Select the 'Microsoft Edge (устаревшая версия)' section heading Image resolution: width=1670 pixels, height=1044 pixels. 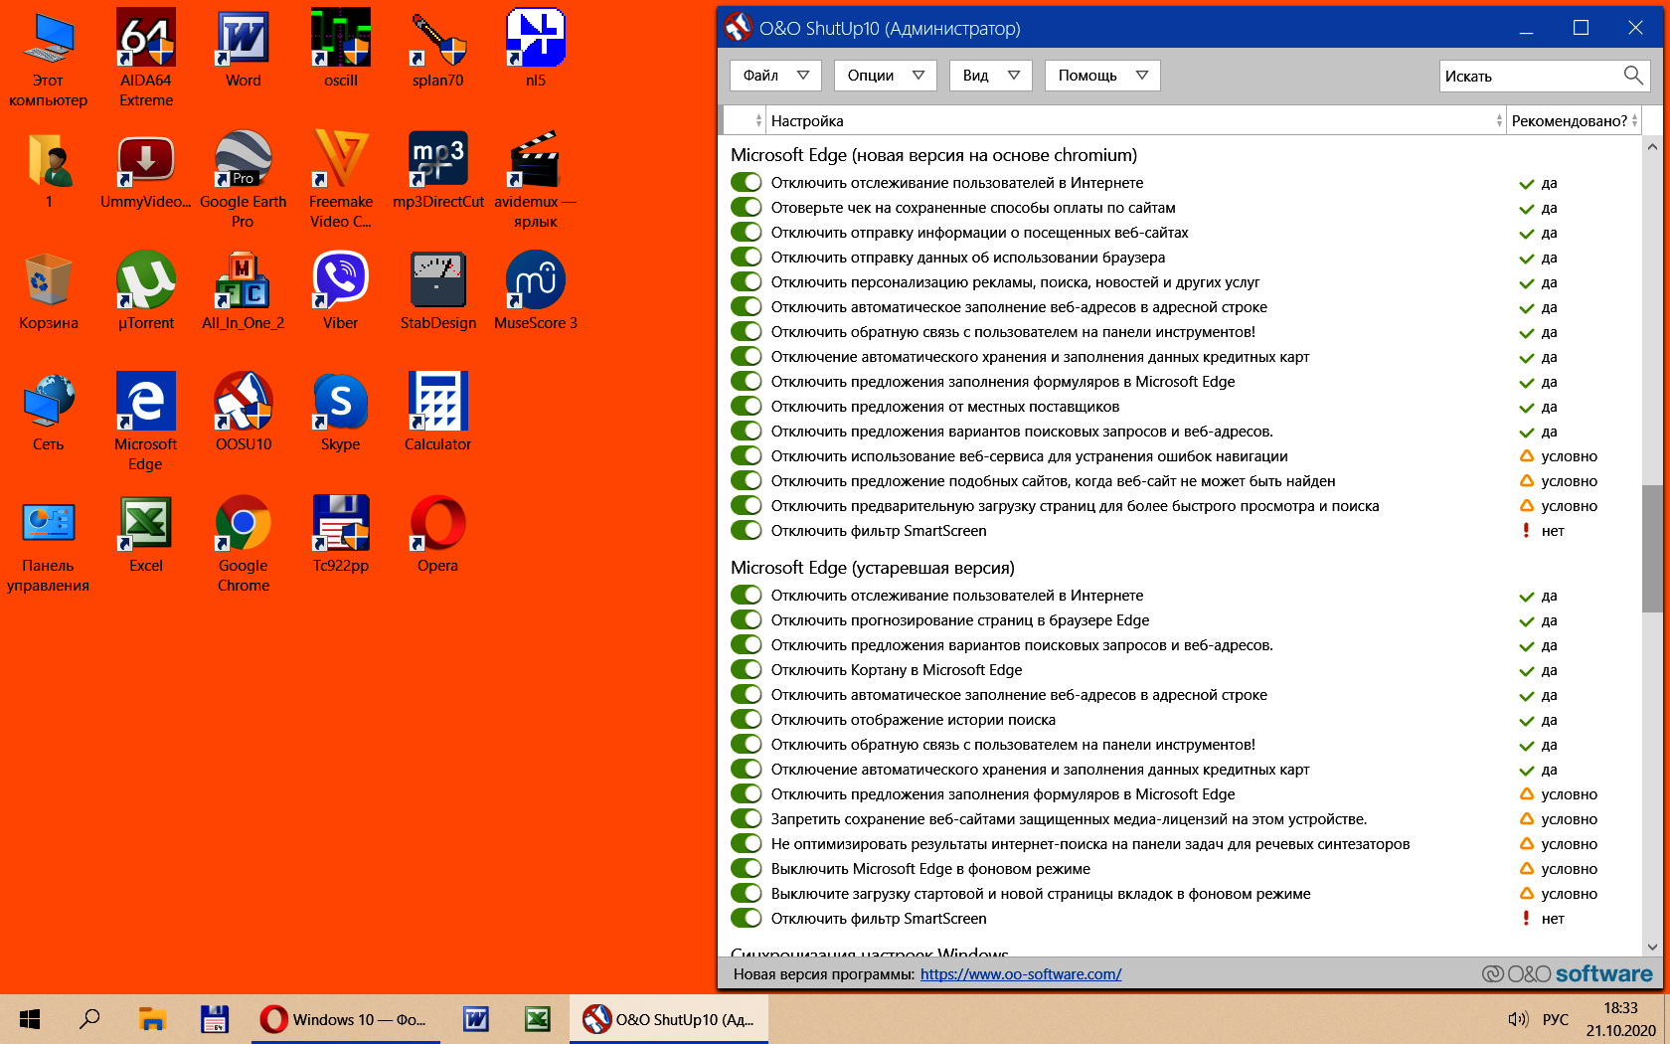tap(873, 568)
